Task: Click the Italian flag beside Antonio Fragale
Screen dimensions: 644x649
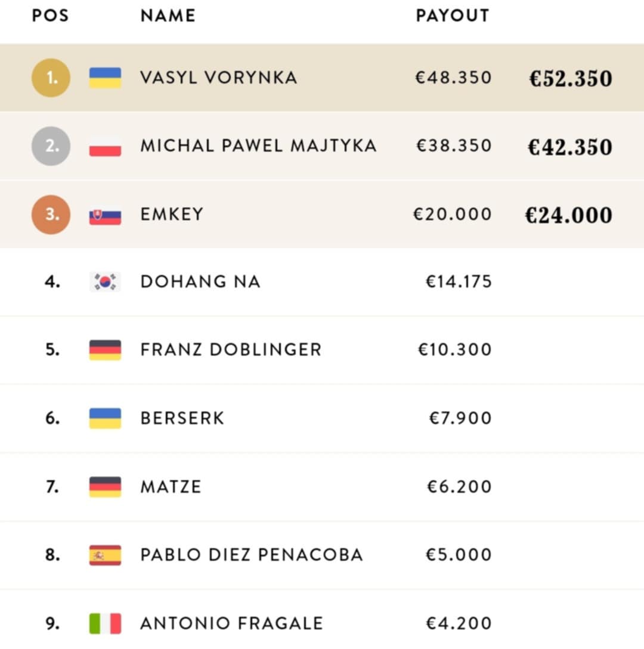Action: 105,623
